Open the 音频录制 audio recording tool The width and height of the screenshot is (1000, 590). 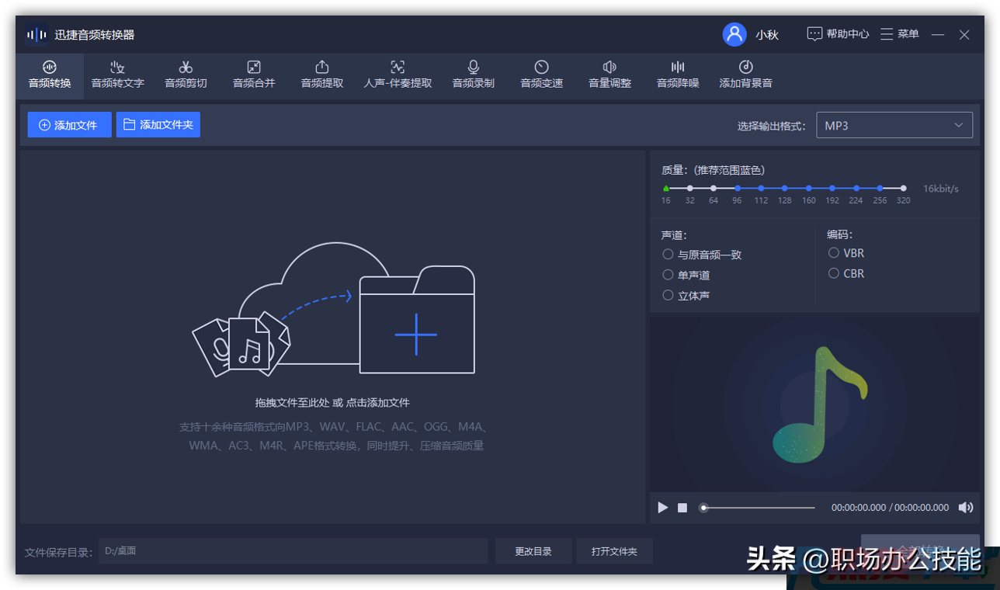[472, 75]
